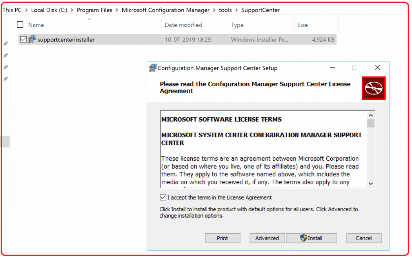Click the 10-07-2019 18:29 date cell
This screenshot has height=257, width=412.
click(188, 40)
